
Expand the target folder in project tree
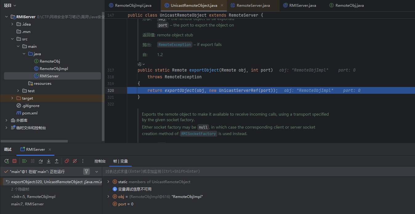[x=12, y=98]
